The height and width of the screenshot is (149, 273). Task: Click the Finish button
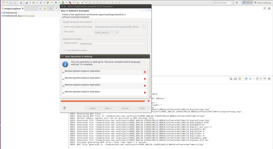[142, 108]
